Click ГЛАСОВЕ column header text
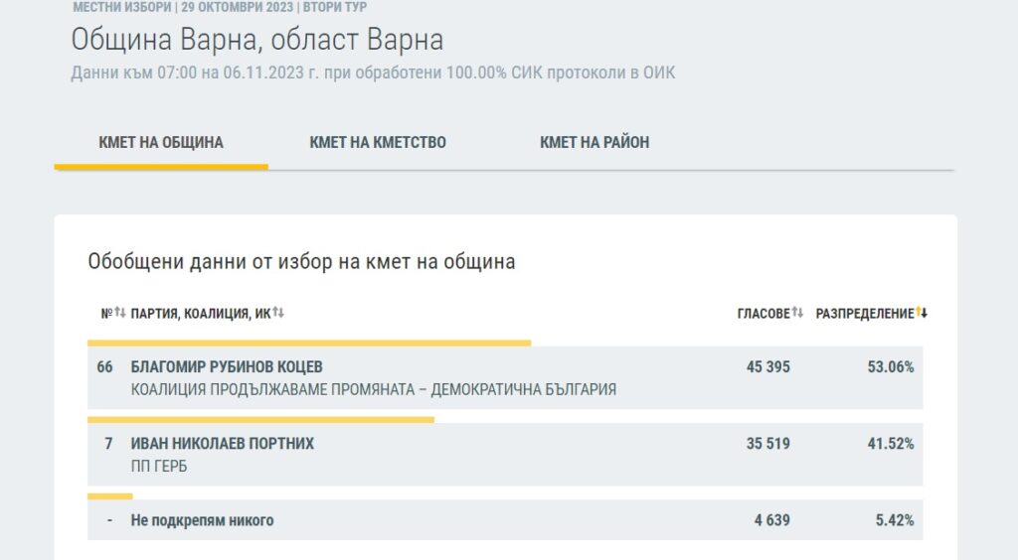 click(763, 314)
